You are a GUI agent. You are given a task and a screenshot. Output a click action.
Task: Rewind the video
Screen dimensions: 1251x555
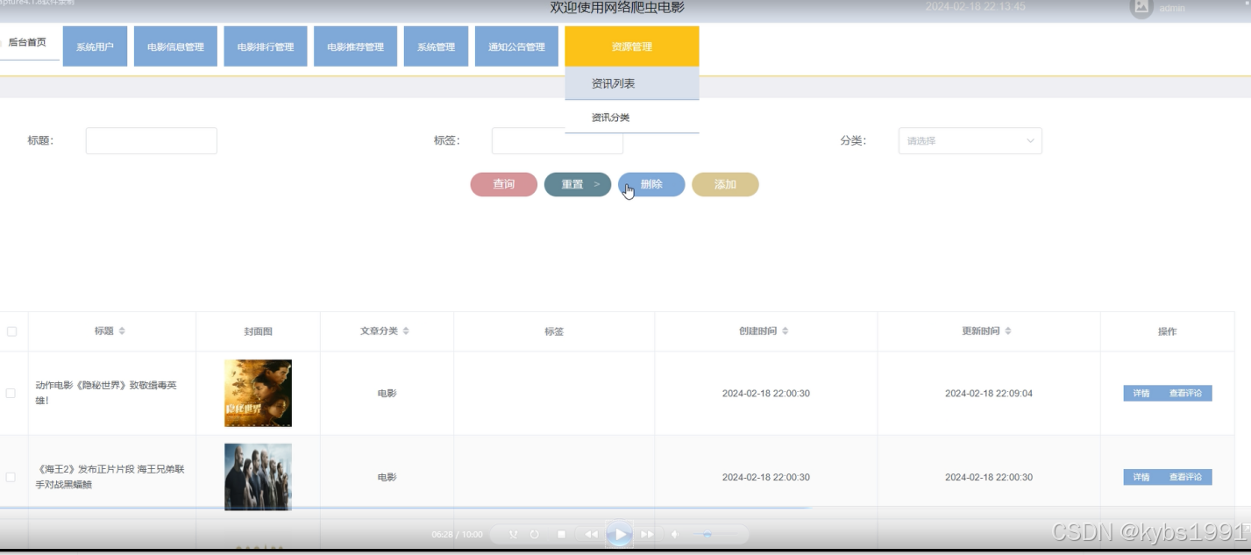pos(591,534)
